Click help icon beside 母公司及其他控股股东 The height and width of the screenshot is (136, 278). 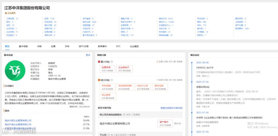(x=124, y=115)
